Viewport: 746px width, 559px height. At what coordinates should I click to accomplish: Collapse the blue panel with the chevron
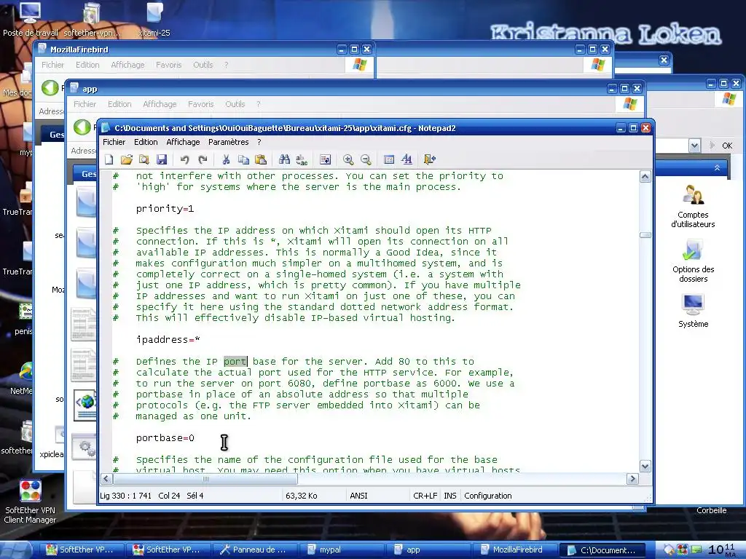point(717,168)
